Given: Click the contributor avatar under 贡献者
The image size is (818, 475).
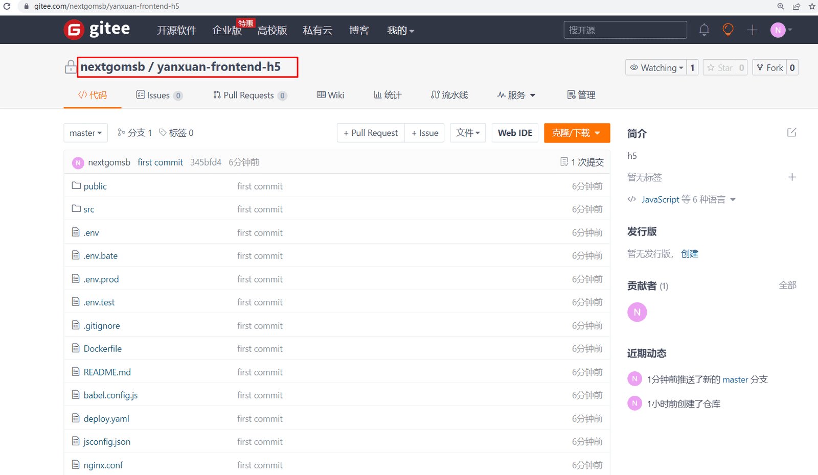Looking at the screenshot, I should (637, 312).
